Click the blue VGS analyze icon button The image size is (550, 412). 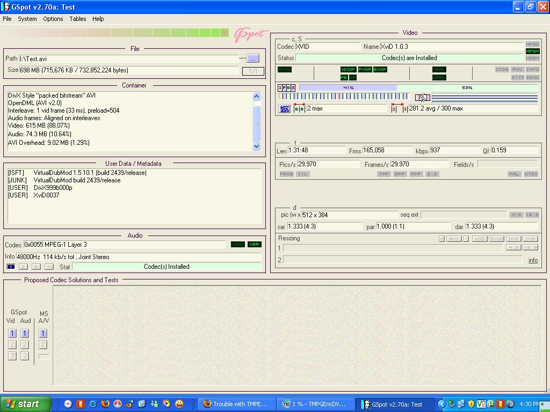(x=285, y=109)
